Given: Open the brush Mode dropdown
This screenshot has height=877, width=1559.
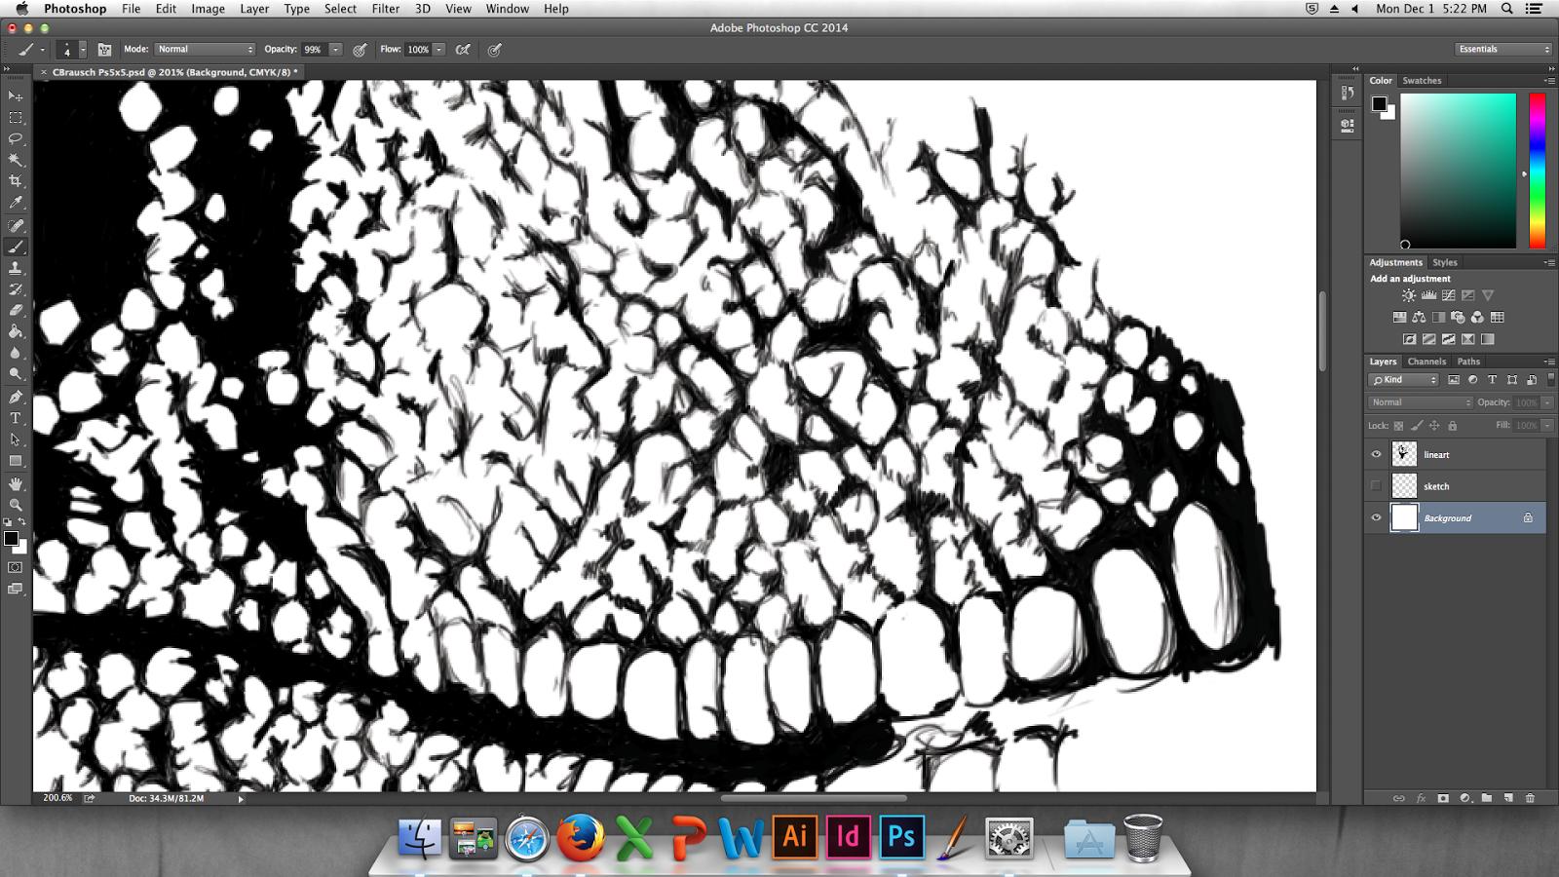Looking at the screenshot, I should click(205, 50).
